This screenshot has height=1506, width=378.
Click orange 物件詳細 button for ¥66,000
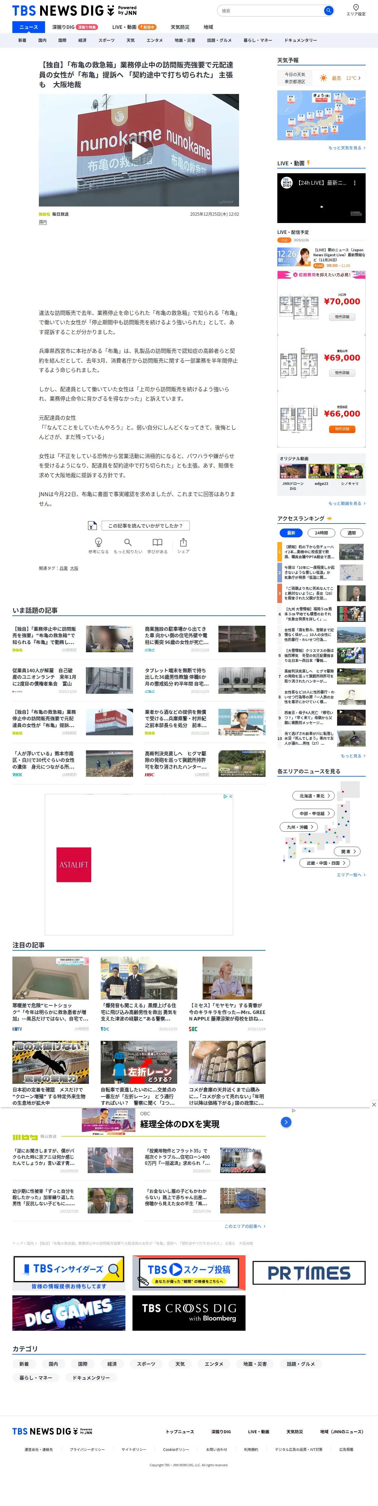[342, 429]
